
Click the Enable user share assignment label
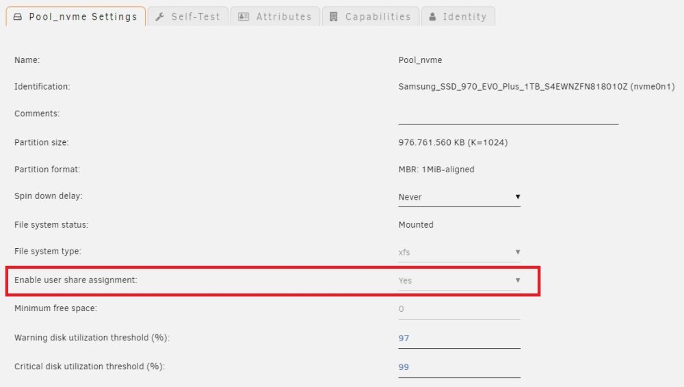76,280
